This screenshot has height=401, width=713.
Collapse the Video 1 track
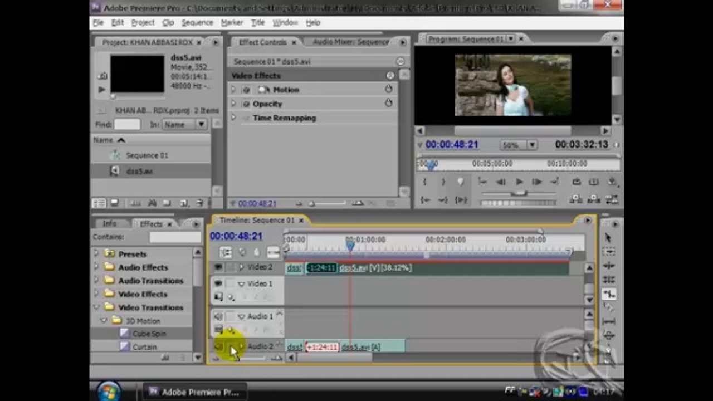click(x=241, y=284)
